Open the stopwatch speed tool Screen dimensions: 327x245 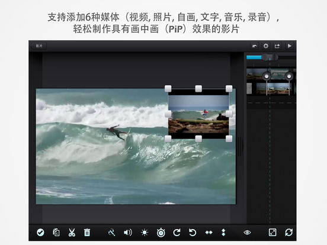click(161, 233)
